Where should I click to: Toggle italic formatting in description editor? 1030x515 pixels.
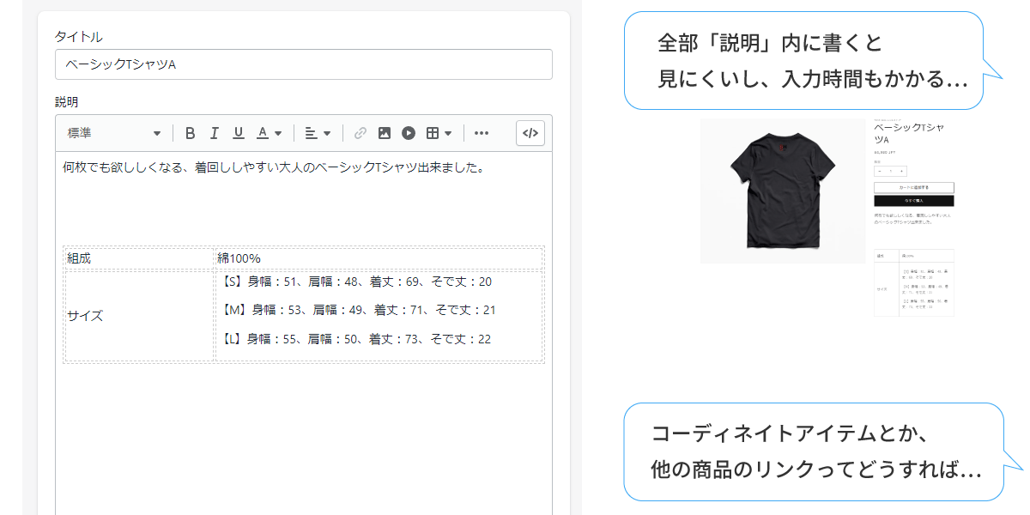click(215, 133)
